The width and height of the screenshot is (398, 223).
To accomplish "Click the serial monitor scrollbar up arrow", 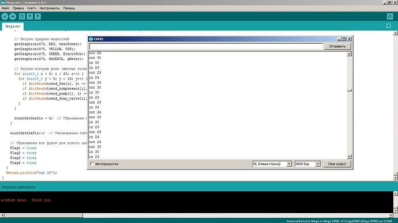I will [350, 54].
